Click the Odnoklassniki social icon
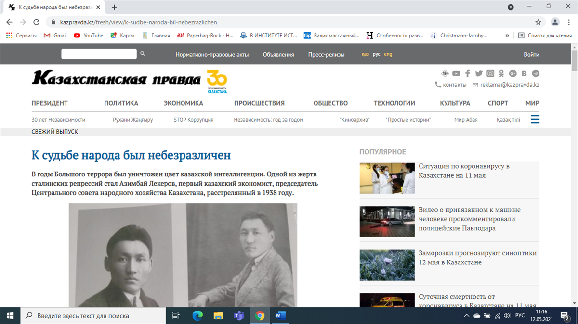 pyautogui.click(x=501, y=74)
